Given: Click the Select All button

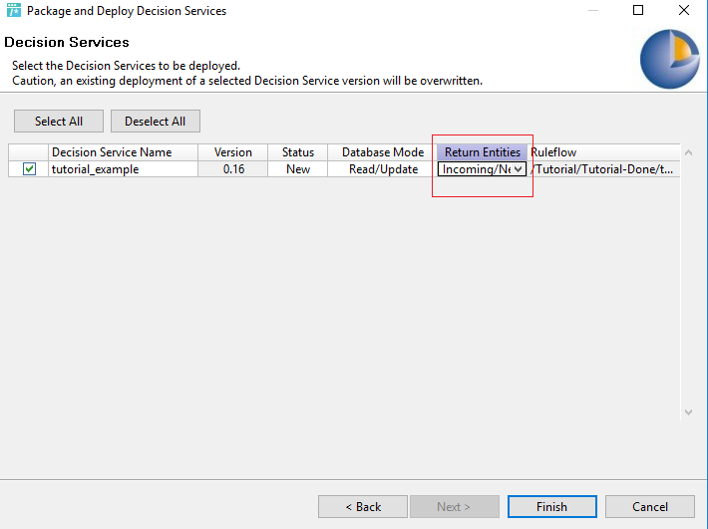Looking at the screenshot, I should pos(59,122).
